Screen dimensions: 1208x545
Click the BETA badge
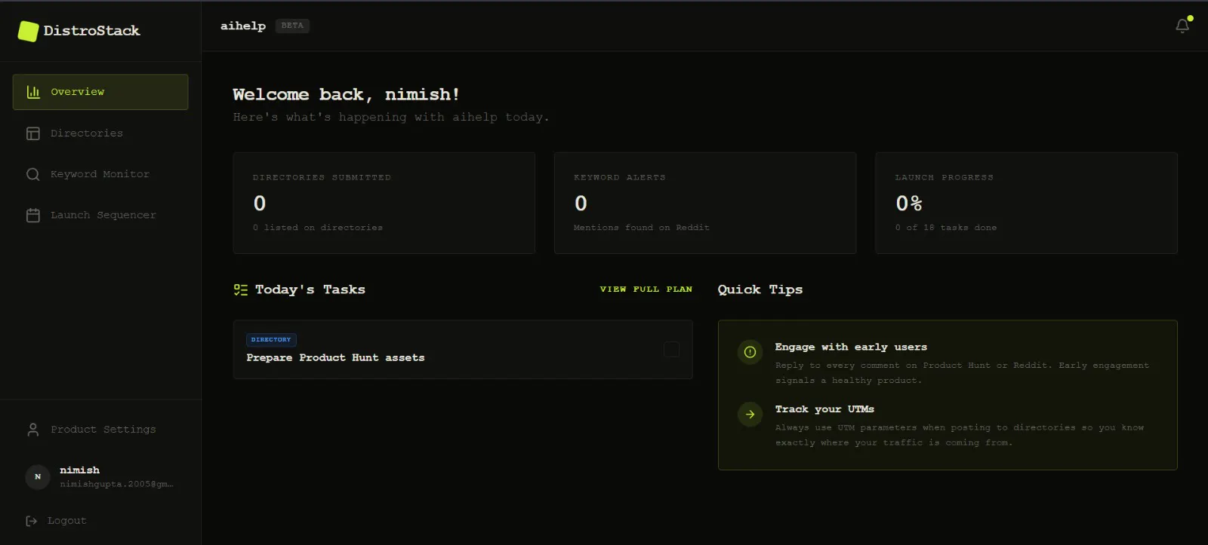coord(292,26)
